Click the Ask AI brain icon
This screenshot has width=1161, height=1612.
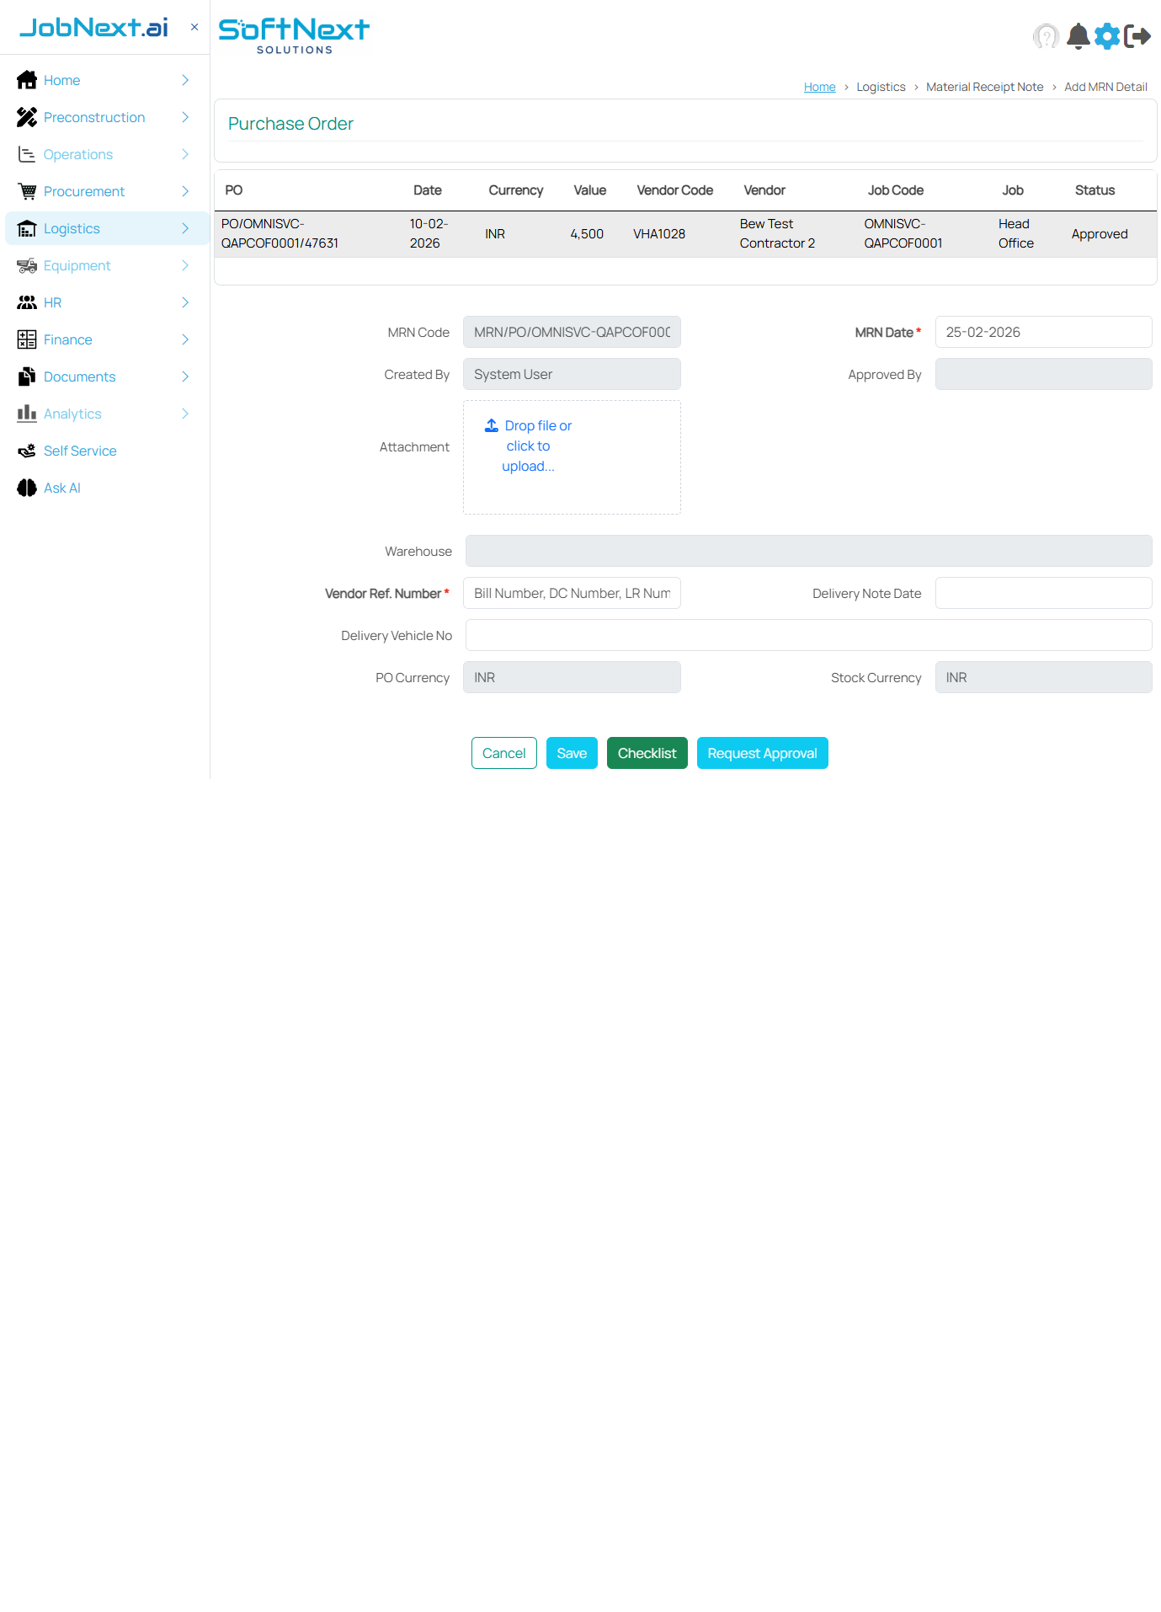tap(27, 488)
